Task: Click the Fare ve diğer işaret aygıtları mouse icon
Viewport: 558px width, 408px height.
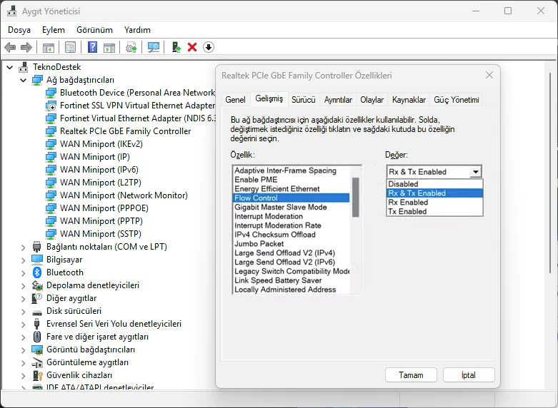Action: 37,336
